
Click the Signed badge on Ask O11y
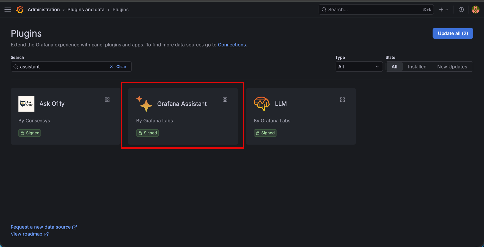[30, 133]
